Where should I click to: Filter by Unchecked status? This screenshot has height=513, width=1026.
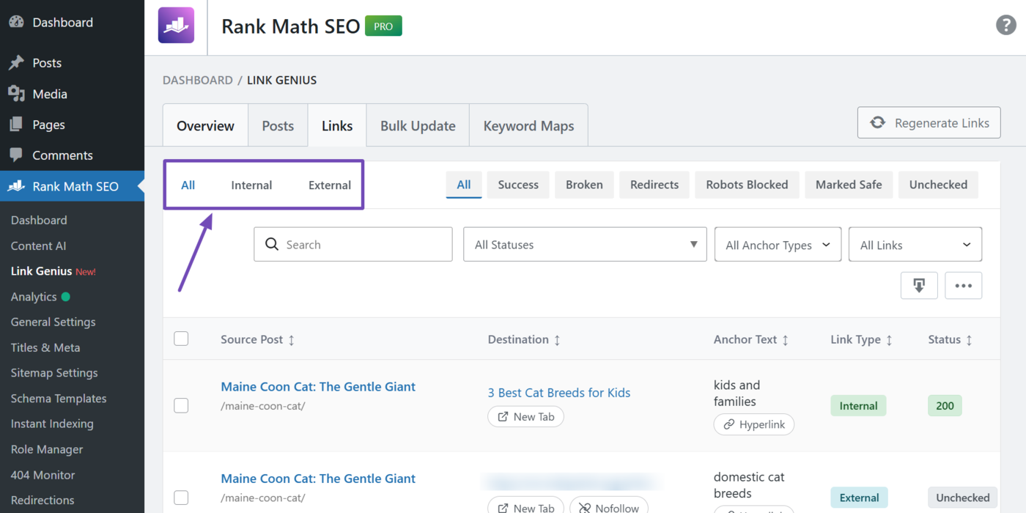[938, 185]
